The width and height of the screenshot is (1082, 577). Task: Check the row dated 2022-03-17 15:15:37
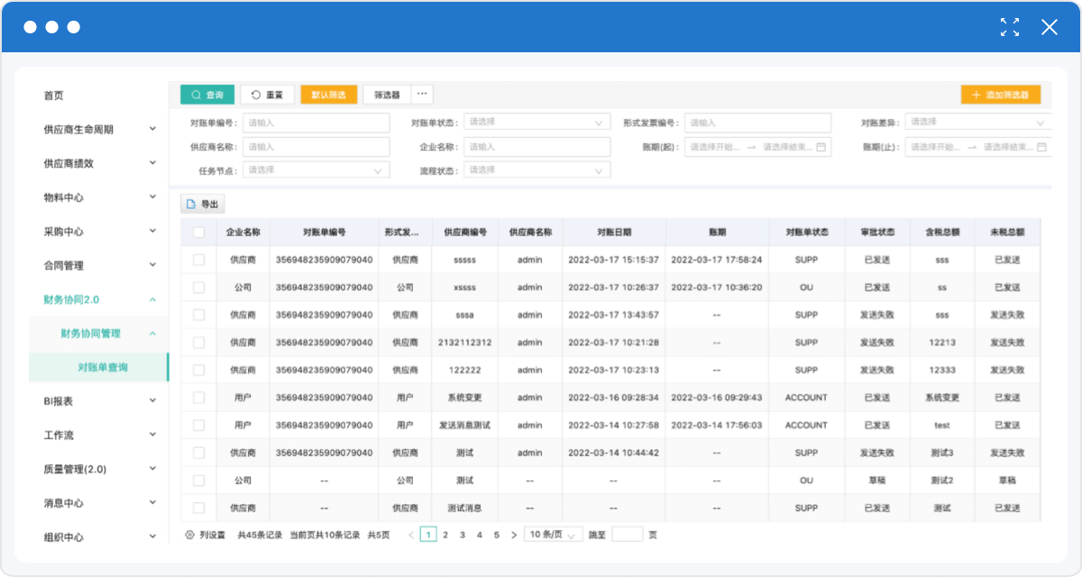198,260
